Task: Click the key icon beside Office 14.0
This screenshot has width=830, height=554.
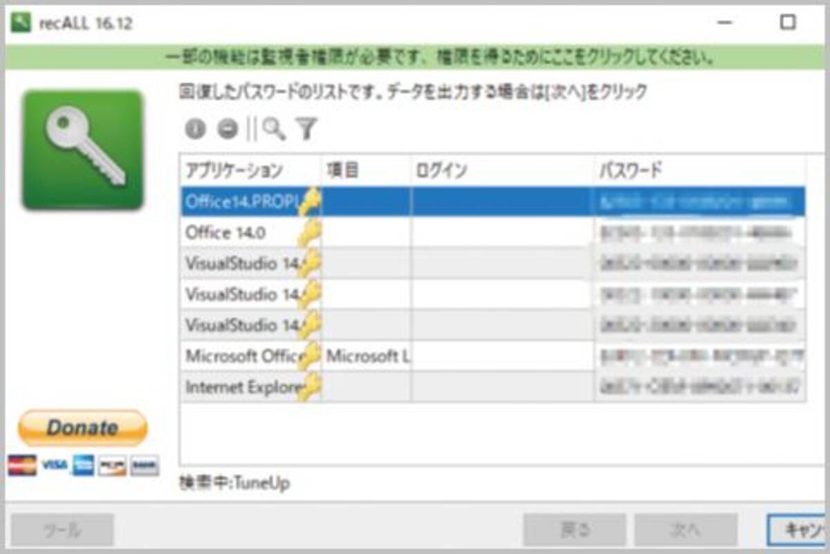Action: 309,233
